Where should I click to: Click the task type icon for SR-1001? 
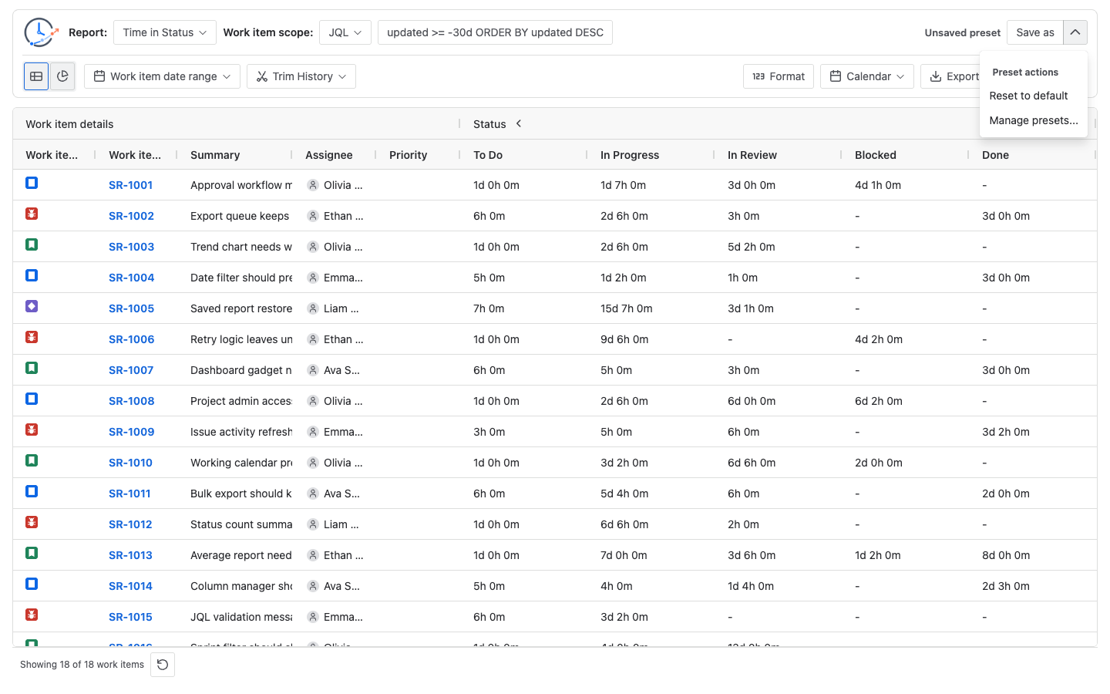[32, 183]
